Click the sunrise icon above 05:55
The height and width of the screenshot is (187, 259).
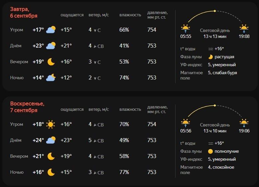tap(186, 28)
